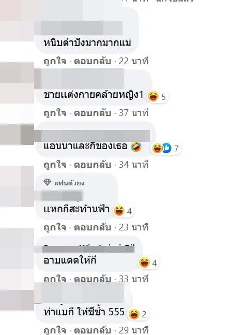Open the like reaction icon showing 7 reactions

pyautogui.click(x=167, y=148)
